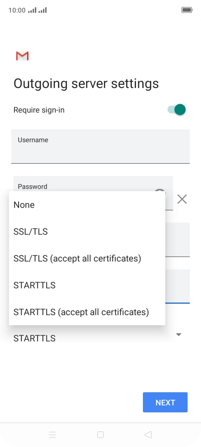Check the battery status icon
The image size is (201, 447).
point(187,10)
